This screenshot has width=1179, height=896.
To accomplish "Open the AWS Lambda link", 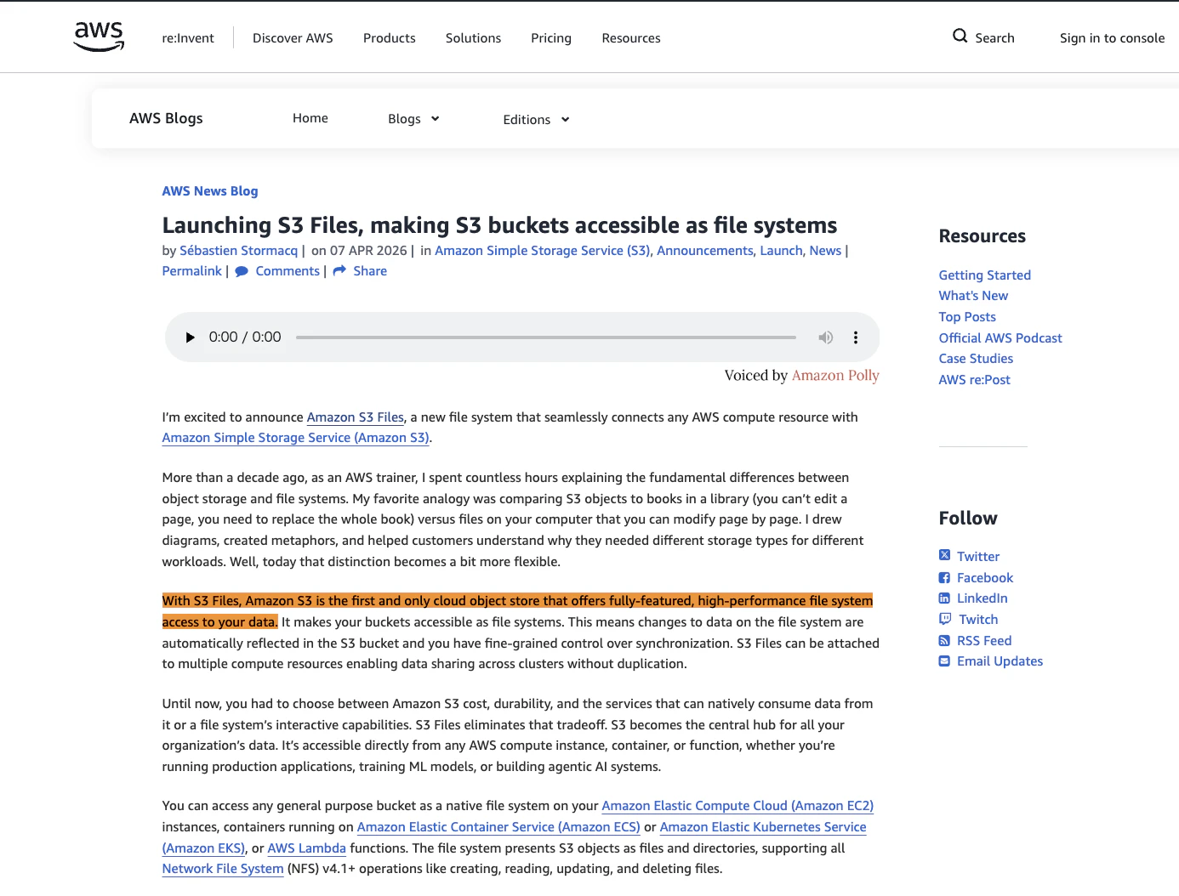I will pyautogui.click(x=307, y=848).
